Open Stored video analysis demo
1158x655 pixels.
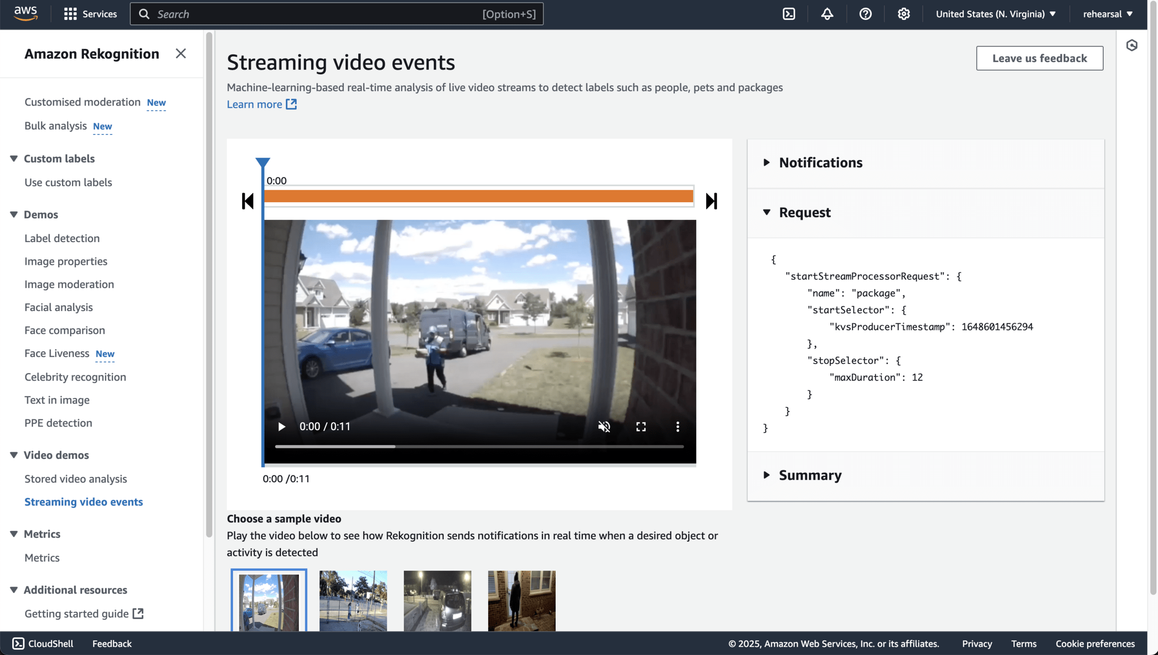pos(76,479)
